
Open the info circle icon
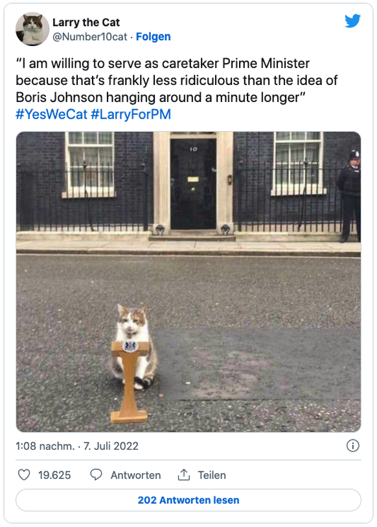click(x=353, y=446)
